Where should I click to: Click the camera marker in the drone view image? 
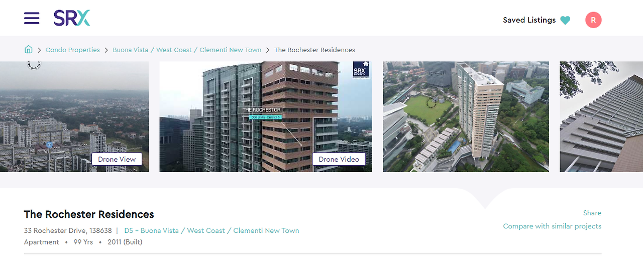[x=49, y=145]
